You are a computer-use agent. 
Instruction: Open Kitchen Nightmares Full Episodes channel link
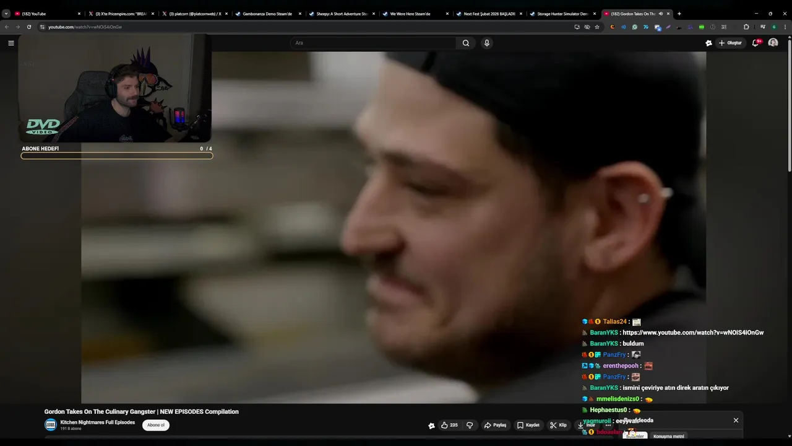[98, 422]
